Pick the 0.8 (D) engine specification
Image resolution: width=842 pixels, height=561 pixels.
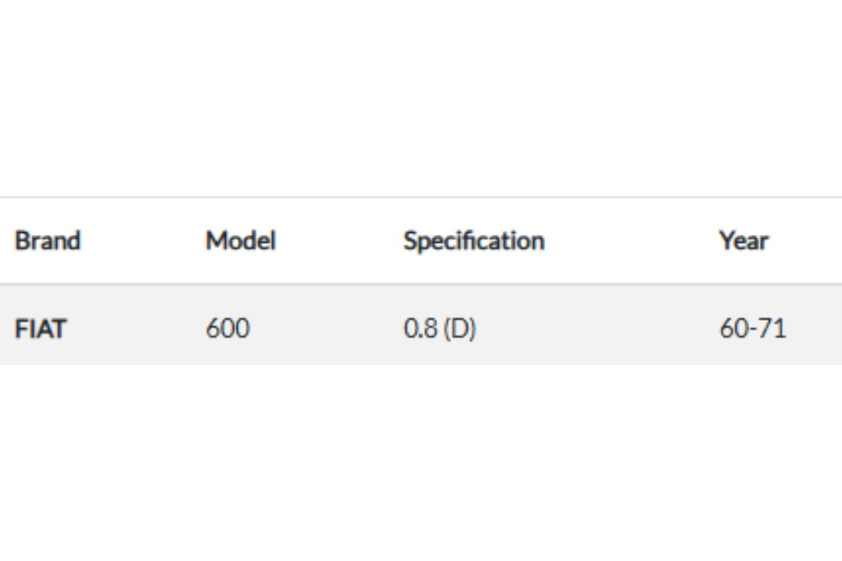coord(439,328)
